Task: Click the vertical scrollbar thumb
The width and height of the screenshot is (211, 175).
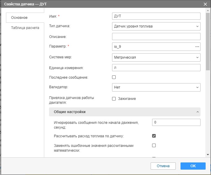Action: click(x=208, y=42)
